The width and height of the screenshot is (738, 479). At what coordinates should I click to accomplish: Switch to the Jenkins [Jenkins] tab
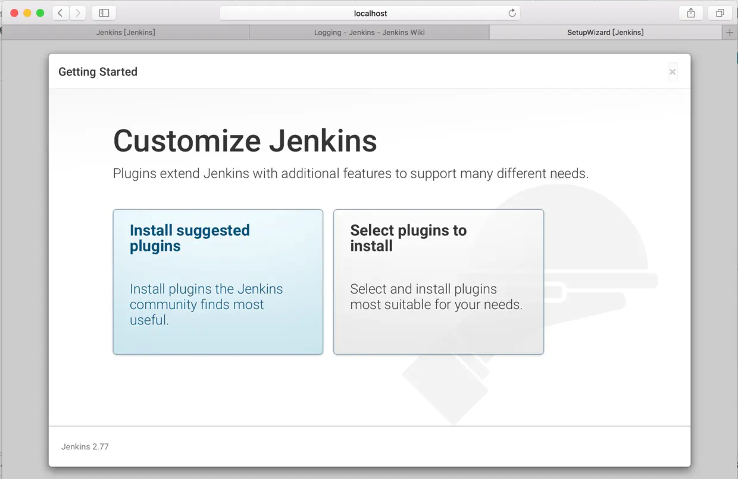point(126,33)
